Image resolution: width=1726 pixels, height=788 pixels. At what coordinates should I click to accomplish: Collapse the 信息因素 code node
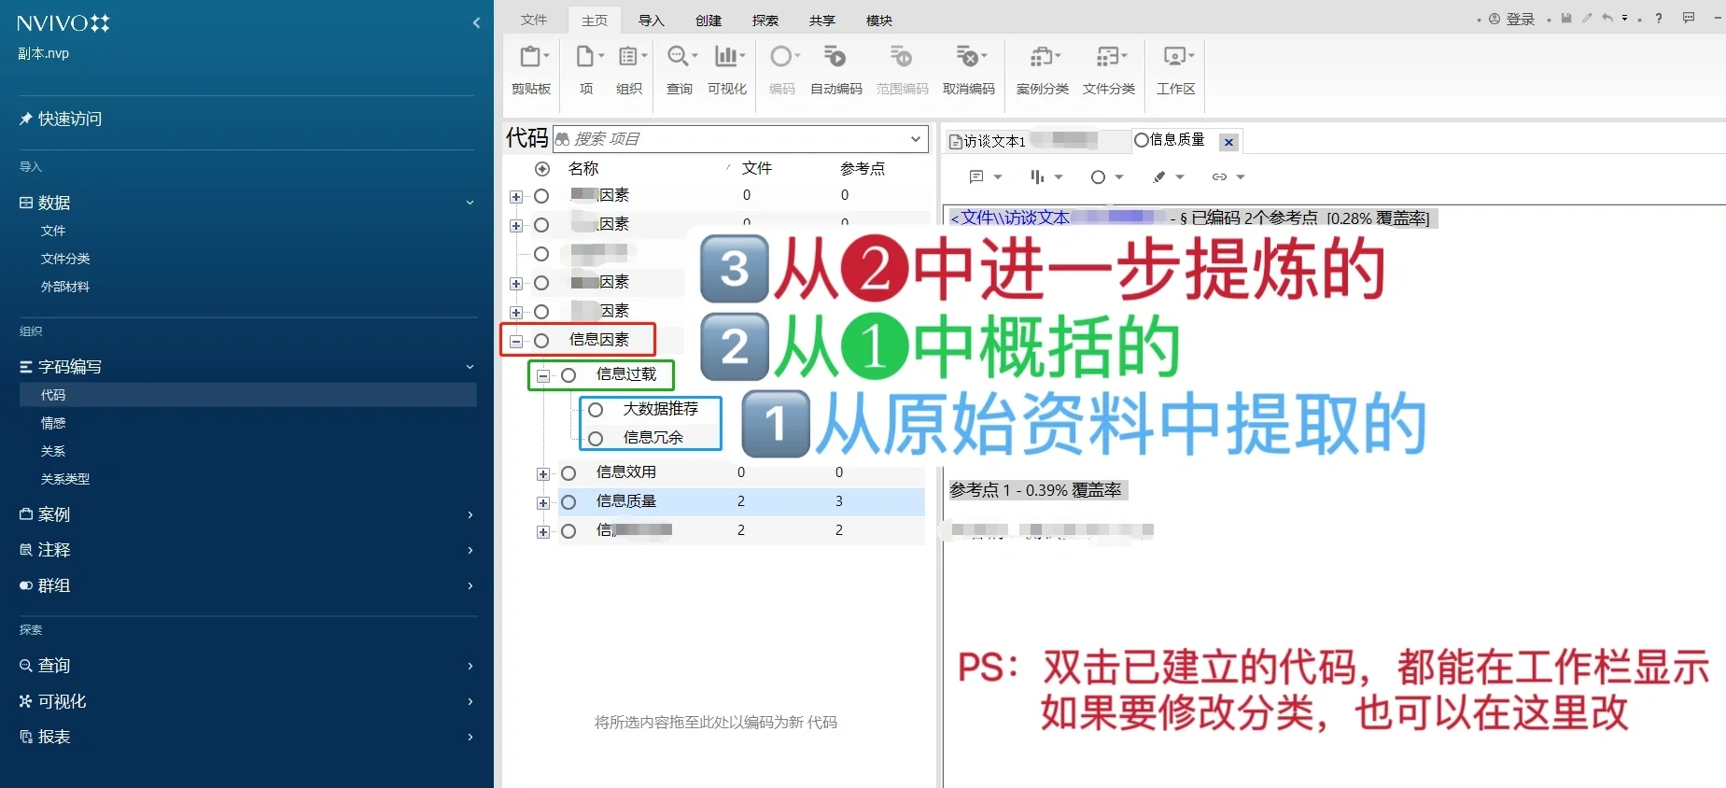[515, 342]
